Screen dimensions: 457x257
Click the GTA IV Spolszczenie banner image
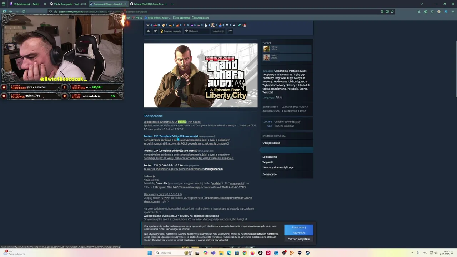[200, 75]
